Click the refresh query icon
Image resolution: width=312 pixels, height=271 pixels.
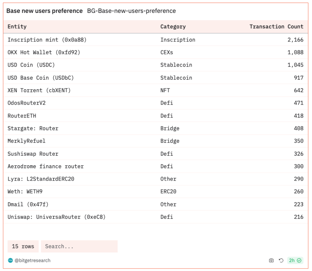pos(281,260)
